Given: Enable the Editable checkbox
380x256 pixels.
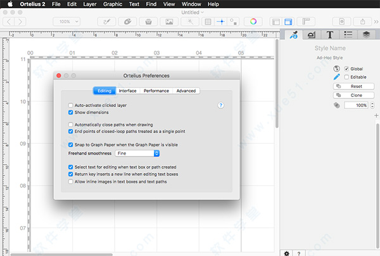Looking at the screenshot, I should point(346,77).
